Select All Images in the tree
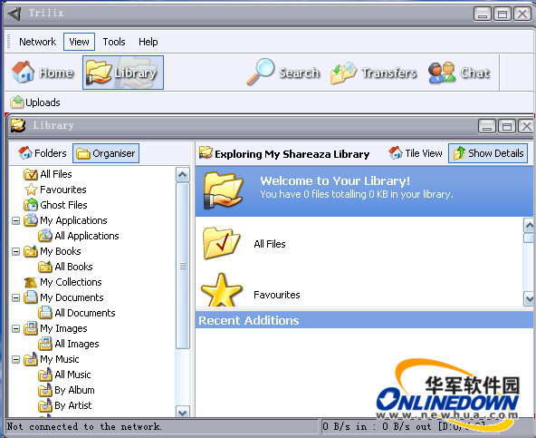 pyautogui.click(x=77, y=344)
